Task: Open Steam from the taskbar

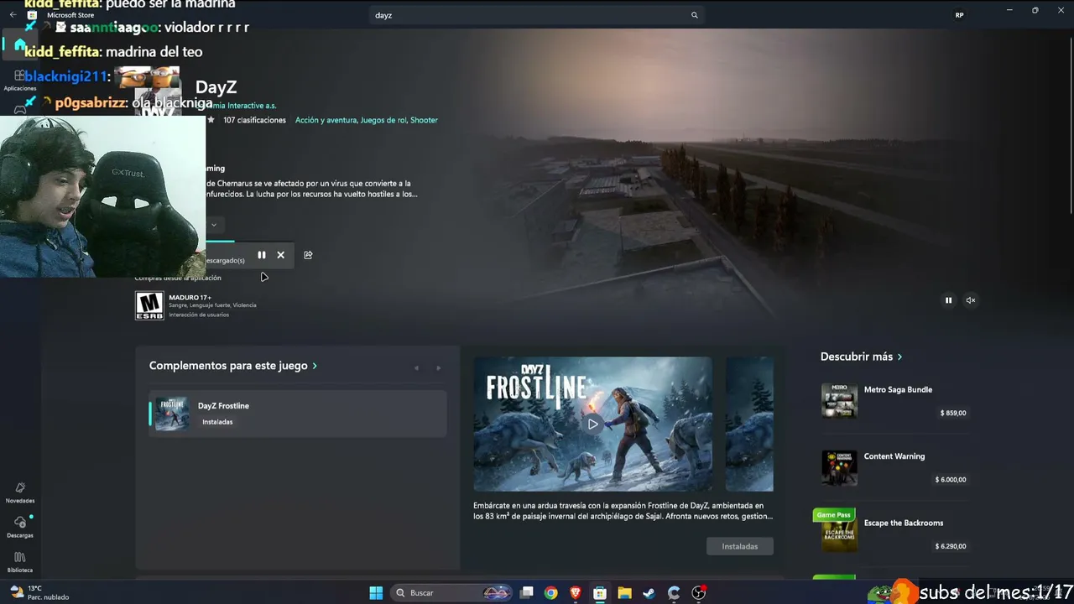Action: point(649,593)
